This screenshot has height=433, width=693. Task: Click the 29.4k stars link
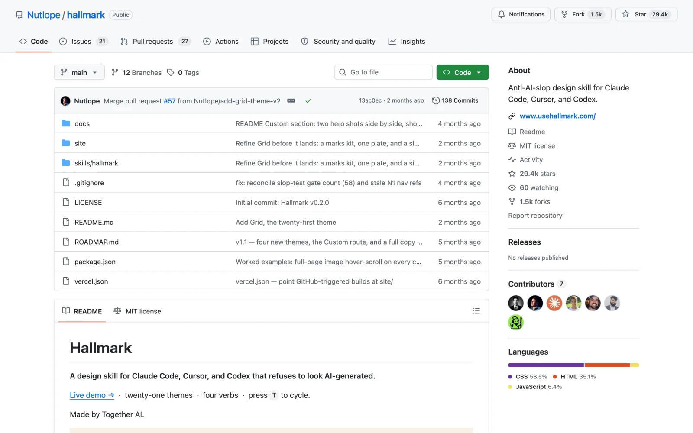pos(532,174)
